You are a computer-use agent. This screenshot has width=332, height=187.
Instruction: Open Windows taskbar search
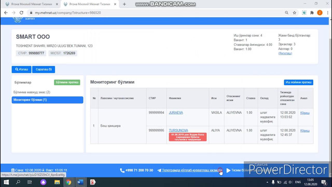(18, 182)
